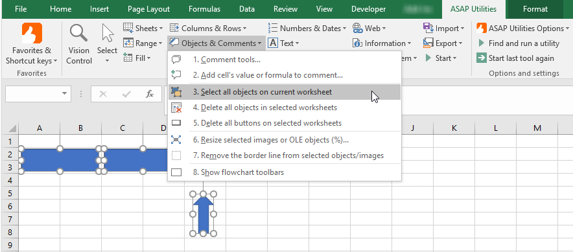This screenshot has height=252, width=573.
Task: Select the blue up arrow shape
Action: [203, 216]
